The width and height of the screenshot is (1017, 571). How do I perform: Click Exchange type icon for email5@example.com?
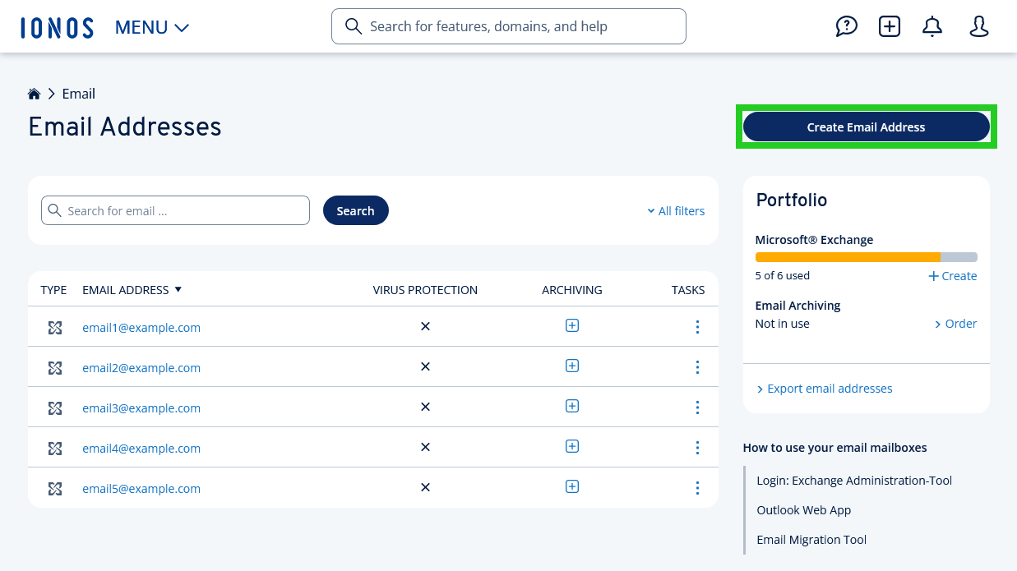[x=55, y=489]
